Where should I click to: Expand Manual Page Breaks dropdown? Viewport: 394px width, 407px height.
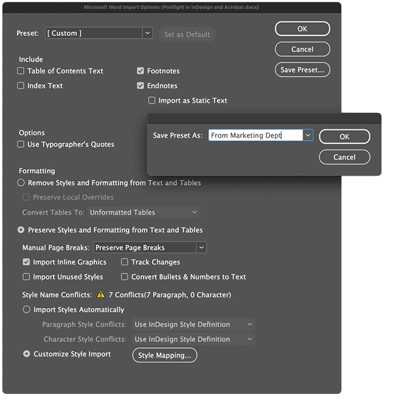pos(200,248)
